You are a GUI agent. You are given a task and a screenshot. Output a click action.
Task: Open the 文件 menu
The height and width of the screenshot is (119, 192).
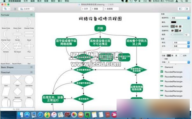(25, 1)
